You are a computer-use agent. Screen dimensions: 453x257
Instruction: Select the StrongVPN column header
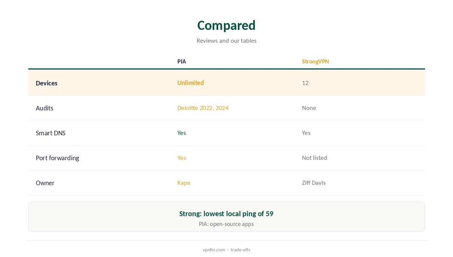click(x=315, y=61)
